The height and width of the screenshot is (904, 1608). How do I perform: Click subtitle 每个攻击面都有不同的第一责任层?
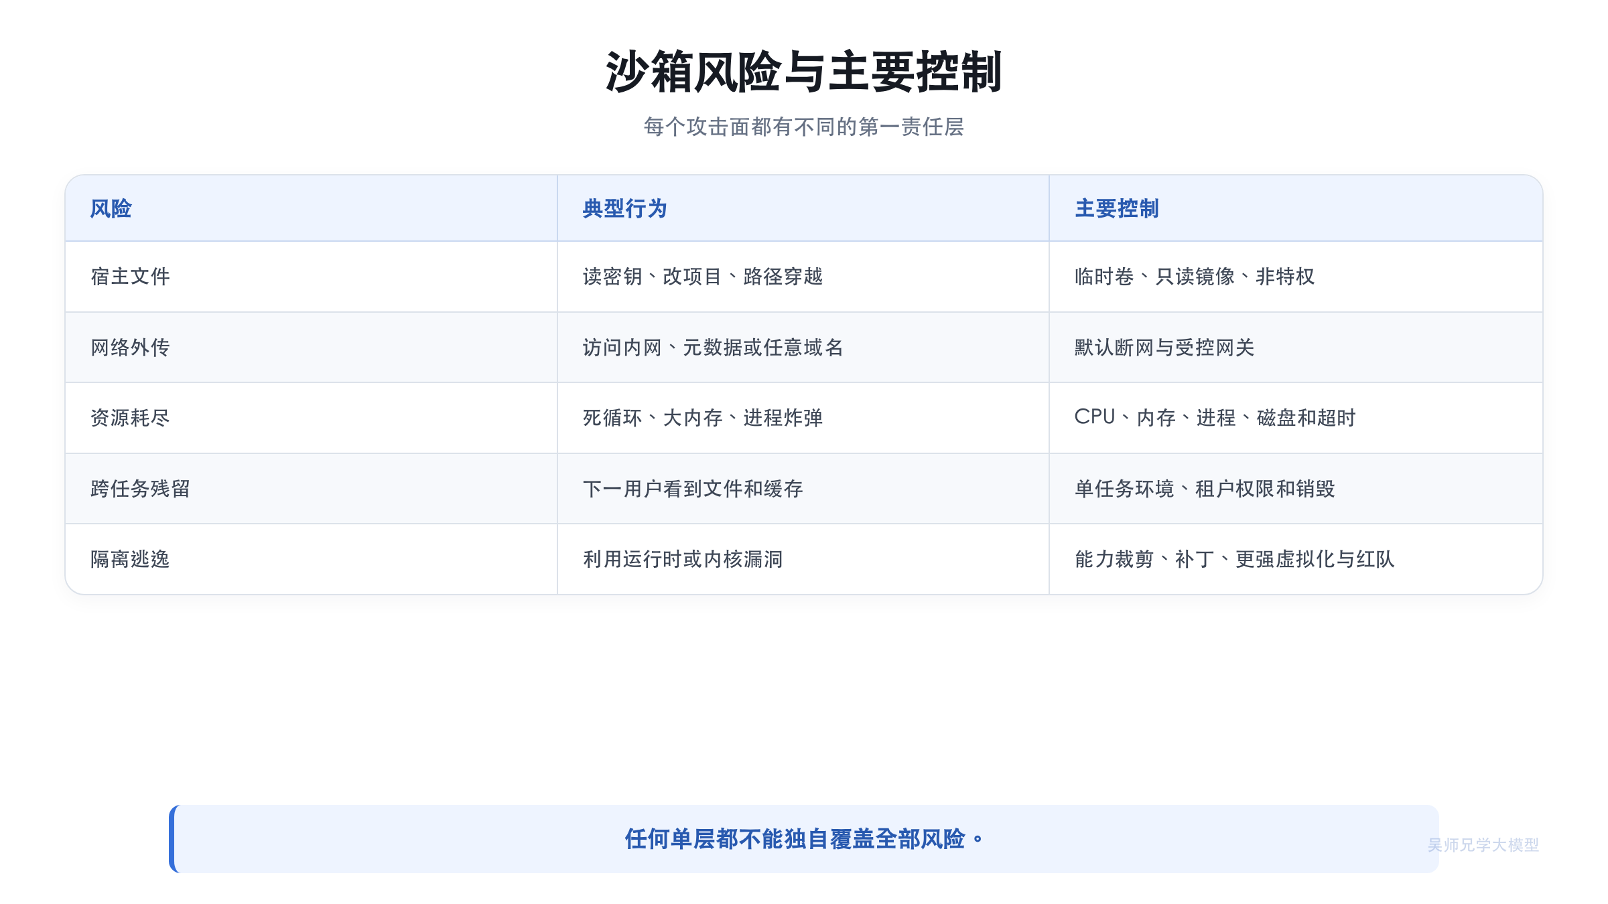pos(803,127)
